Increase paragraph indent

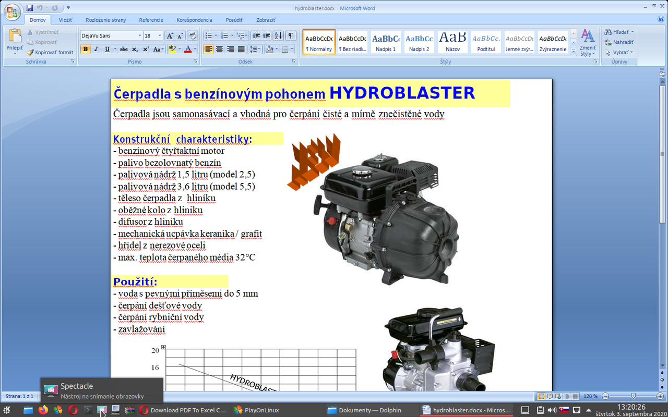(266, 36)
